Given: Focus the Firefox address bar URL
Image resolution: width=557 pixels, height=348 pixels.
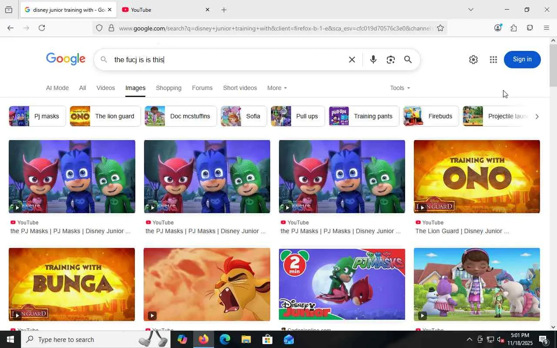Looking at the screenshot, I should tap(275, 28).
